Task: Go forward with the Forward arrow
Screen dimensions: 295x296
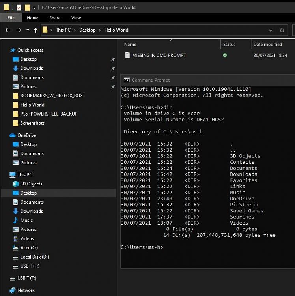Action: pyautogui.click(x=19, y=30)
